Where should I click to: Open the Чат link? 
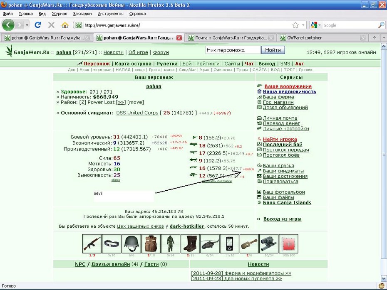[249, 64]
